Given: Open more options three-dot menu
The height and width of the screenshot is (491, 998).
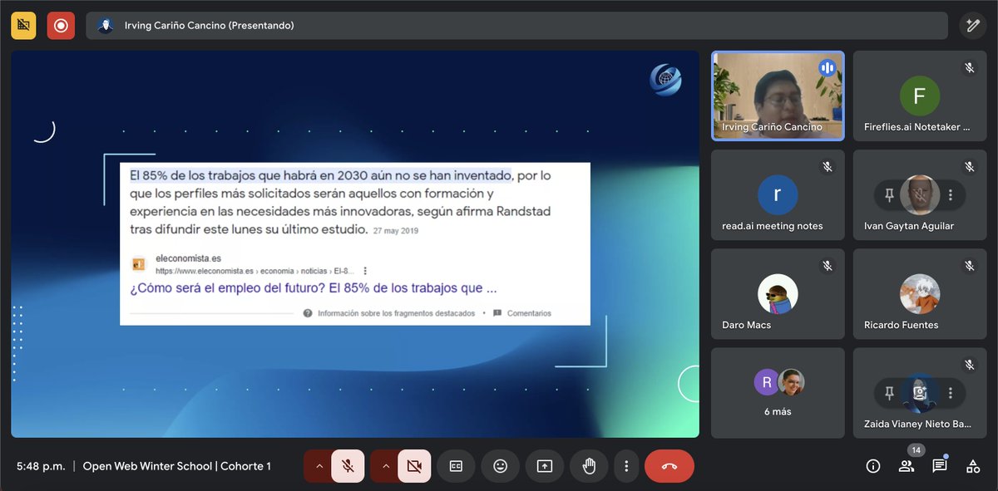Looking at the screenshot, I should click(x=626, y=466).
